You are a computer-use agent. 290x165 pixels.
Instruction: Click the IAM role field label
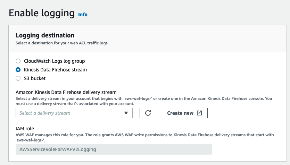25,129
